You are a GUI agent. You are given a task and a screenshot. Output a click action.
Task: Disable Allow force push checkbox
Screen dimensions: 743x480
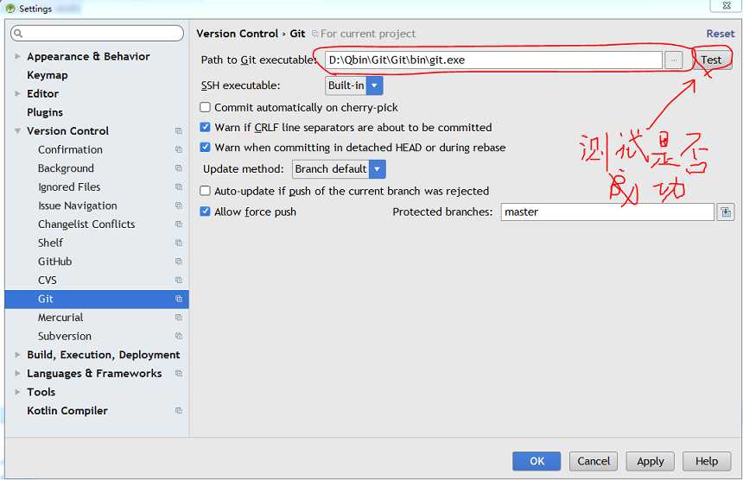coord(205,212)
